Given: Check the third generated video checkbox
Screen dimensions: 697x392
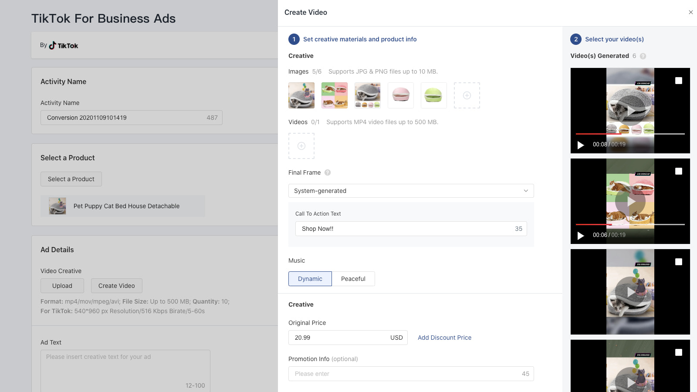Looking at the screenshot, I should pos(678,262).
